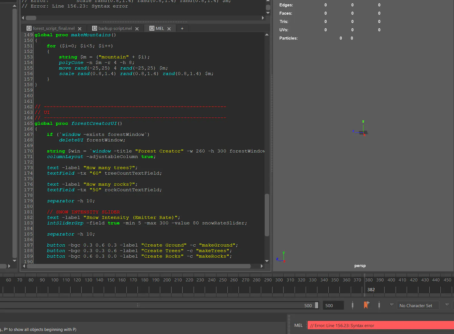The image size is (454, 334).
Task: Add a new script tab with plus icon
Action: [182, 28]
